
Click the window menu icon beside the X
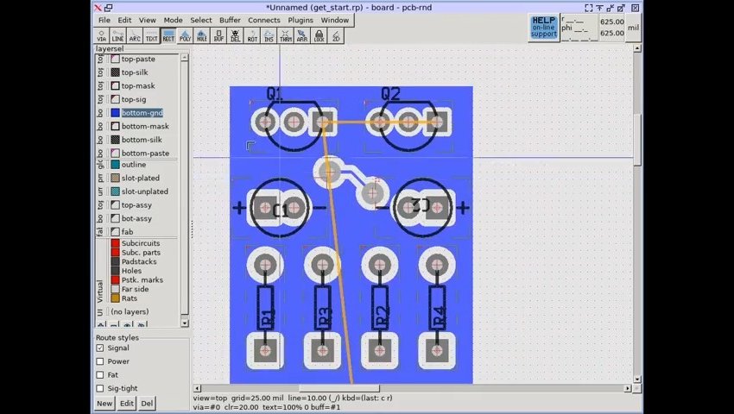(x=109, y=8)
